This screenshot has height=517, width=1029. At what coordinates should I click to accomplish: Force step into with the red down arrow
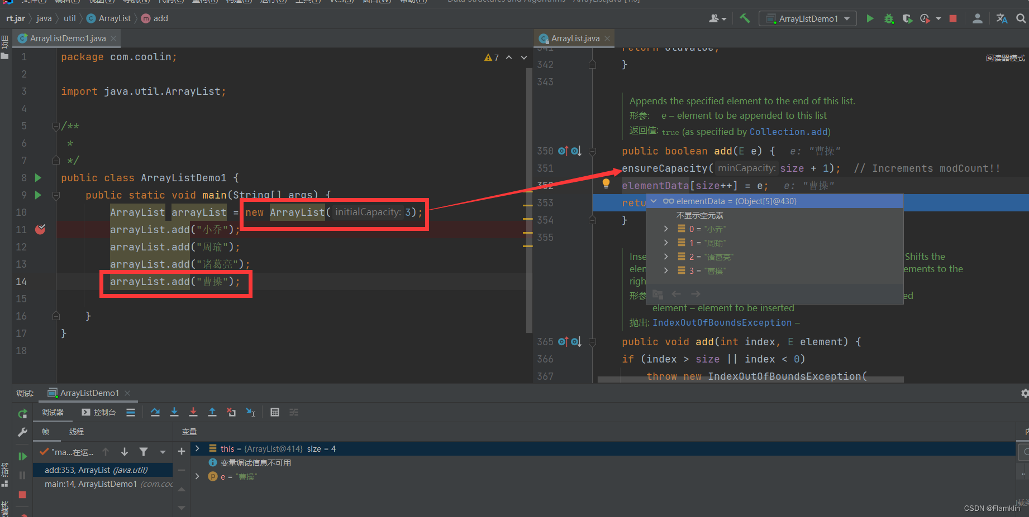point(193,413)
